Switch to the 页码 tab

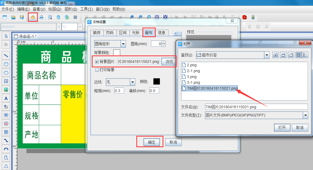pyautogui.click(x=110, y=33)
